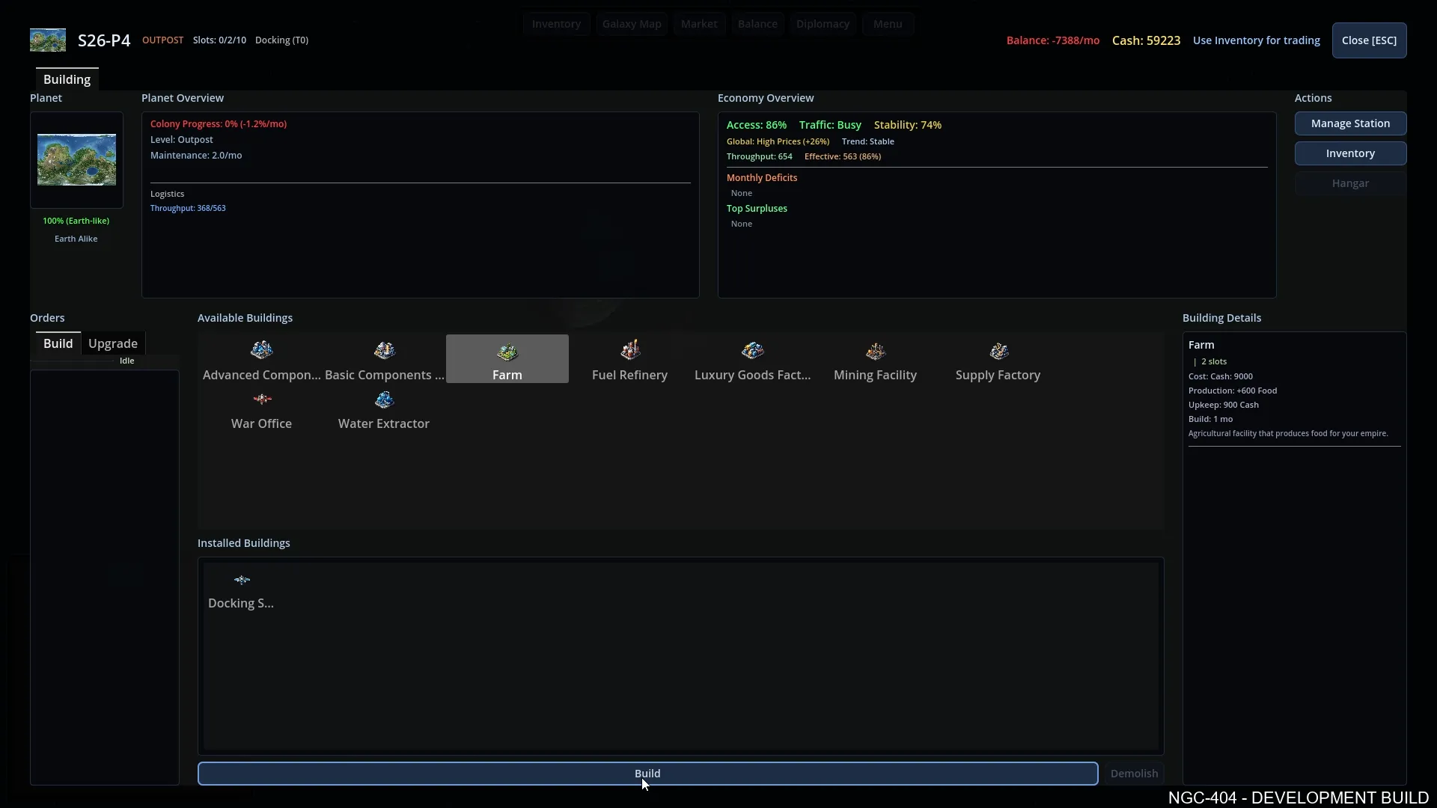This screenshot has width=1437, height=808.
Task: Close the planet screen with Close [ESC]
Action: click(1368, 40)
